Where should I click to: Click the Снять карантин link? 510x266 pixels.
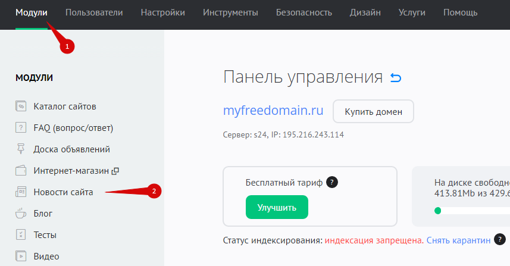pos(458,240)
